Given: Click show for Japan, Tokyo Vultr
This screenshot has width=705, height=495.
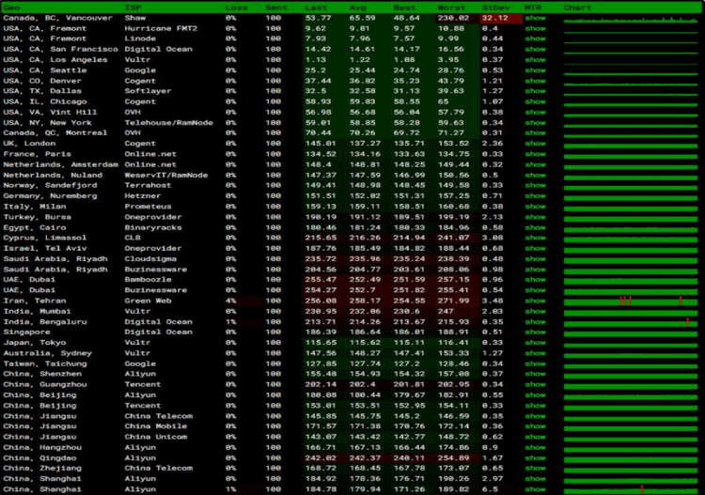Looking at the screenshot, I should click(x=535, y=342).
